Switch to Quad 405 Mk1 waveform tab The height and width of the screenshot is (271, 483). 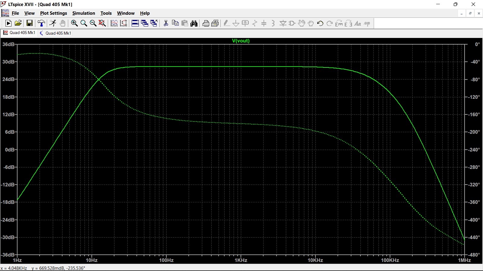click(x=19, y=33)
